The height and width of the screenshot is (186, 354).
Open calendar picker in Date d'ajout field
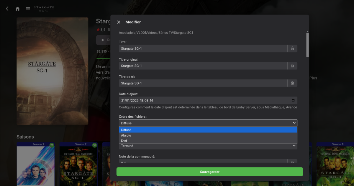293,100
